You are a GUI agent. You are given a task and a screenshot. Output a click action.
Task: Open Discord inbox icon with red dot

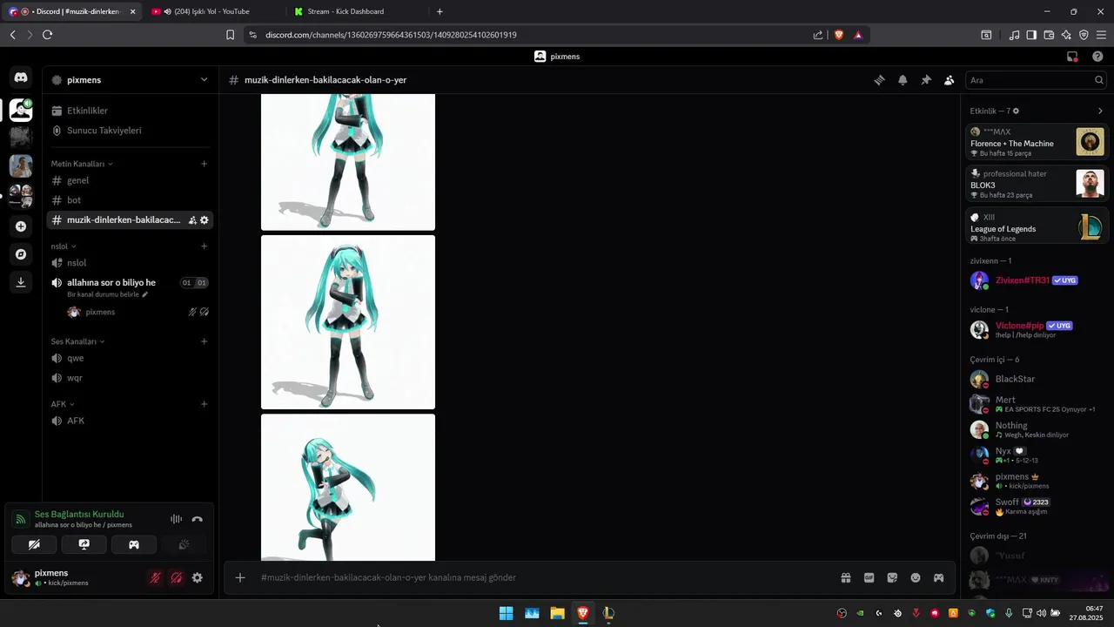coord(1072,57)
